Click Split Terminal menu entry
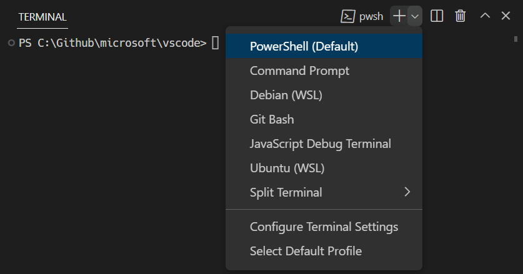This screenshot has width=523, height=274. [286, 192]
